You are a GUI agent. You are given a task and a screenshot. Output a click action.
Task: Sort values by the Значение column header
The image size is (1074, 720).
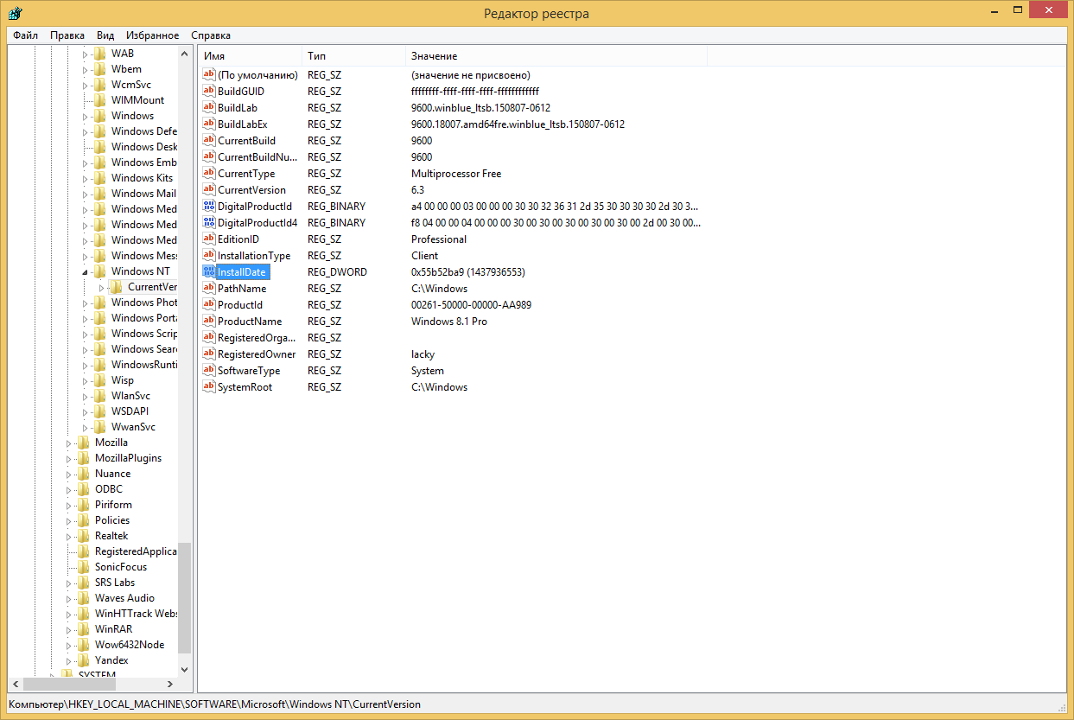point(556,55)
